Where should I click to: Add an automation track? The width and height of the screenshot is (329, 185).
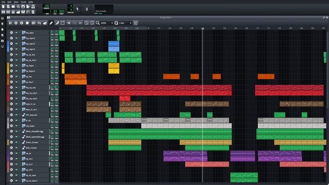45,23
